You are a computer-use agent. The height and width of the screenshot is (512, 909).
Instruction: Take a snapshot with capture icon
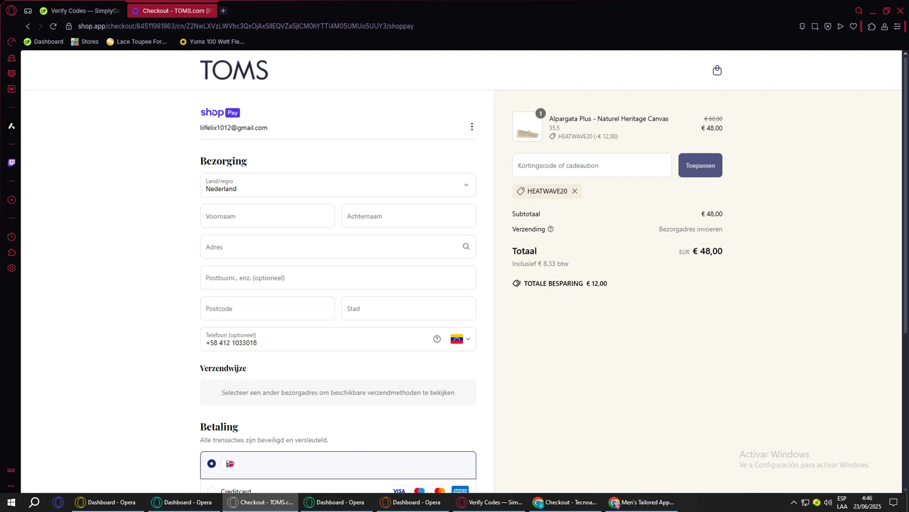point(814,26)
